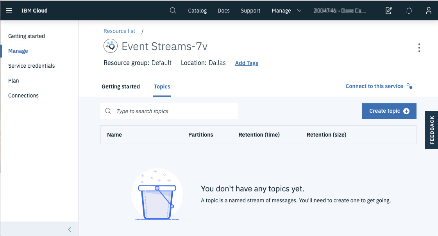Select Manage in the sidebar
Viewport: 438px width, 236px height.
click(18, 51)
